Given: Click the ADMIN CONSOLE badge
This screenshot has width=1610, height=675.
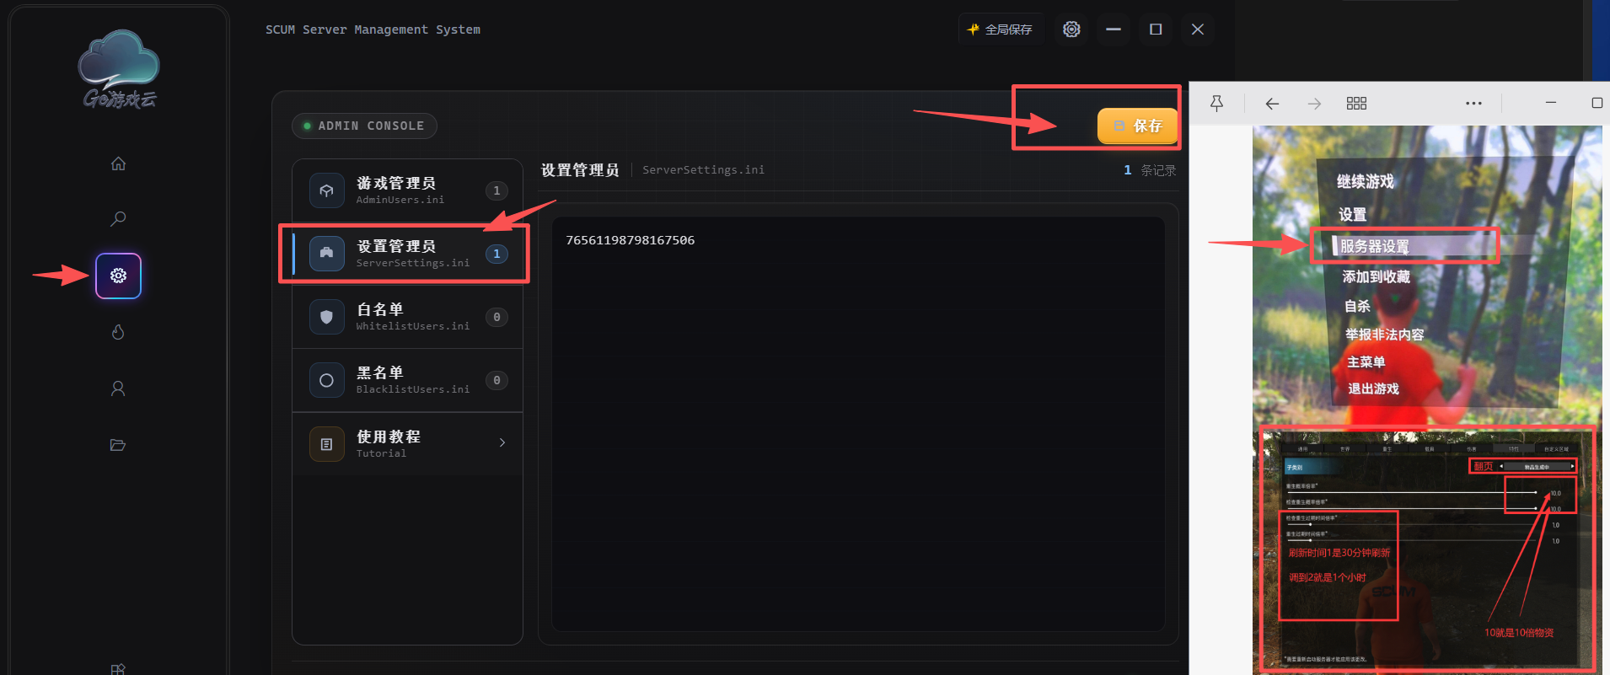Looking at the screenshot, I should pos(364,126).
